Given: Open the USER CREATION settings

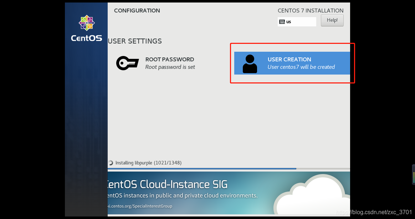Looking at the screenshot, I should [x=292, y=63].
